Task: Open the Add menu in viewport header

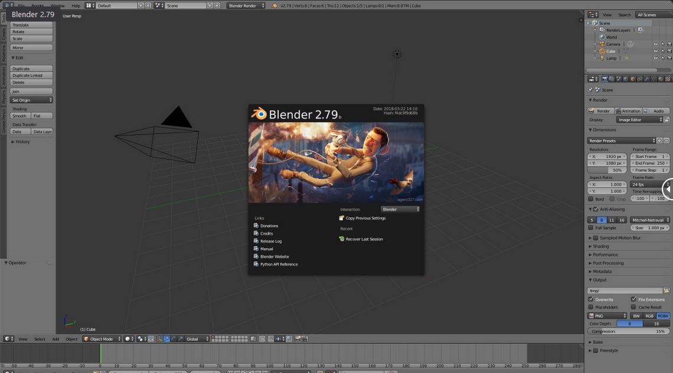Action: point(55,339)
